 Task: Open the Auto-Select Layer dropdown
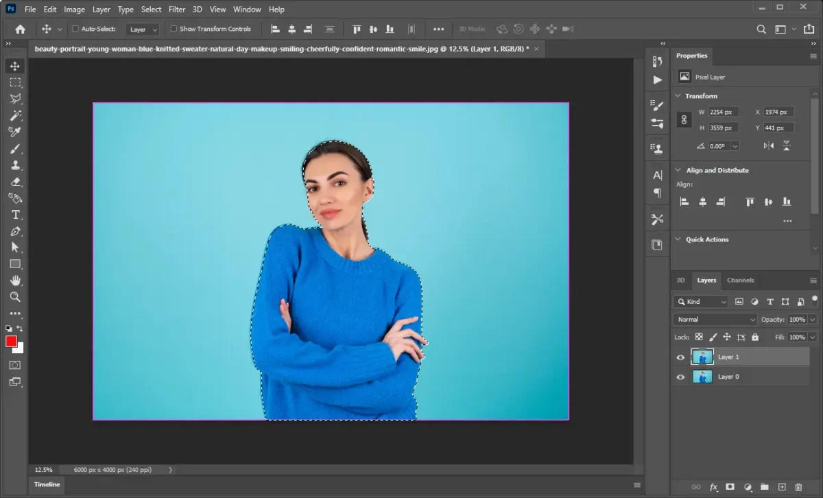click(x=143, y=29)
